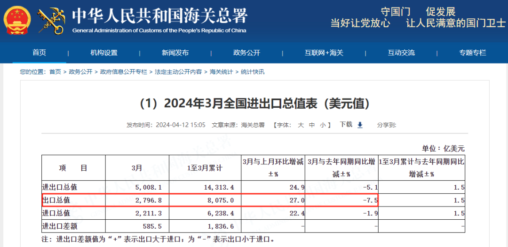Open the 机构设置 menu
Viewport: 508px width, 247px height.
point(103,53)
